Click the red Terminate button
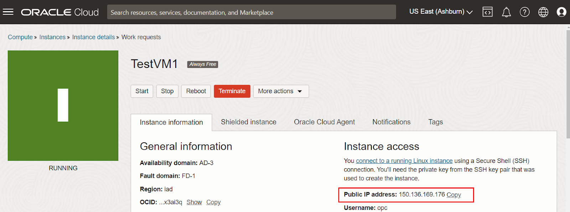The width and height of the screenshot is (570, 212). click(x=232, y=91)
